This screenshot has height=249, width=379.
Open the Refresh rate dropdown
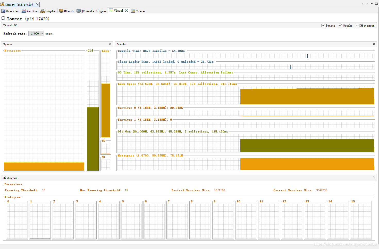pyautogui.click(x=36, y=34)
